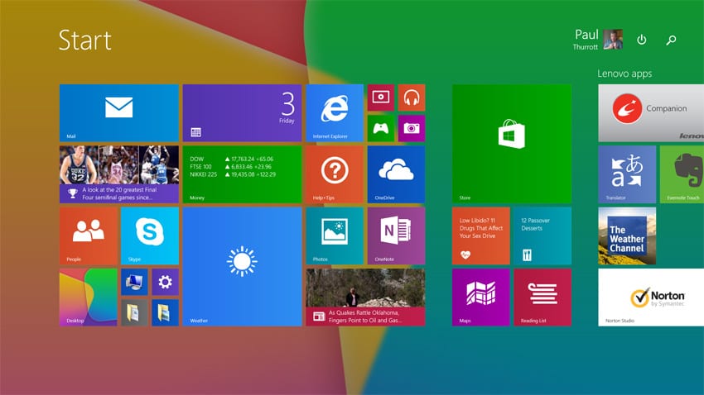Open the News tile about Oklahoma quakes
704x395 pixels.
[x=365, y=297]
